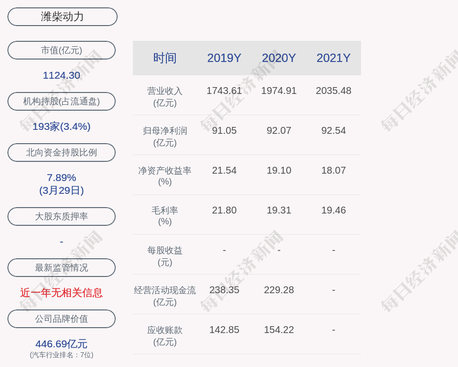
Task: Select the 21.80 gross margin cell
Action: (x=224, y=211)
